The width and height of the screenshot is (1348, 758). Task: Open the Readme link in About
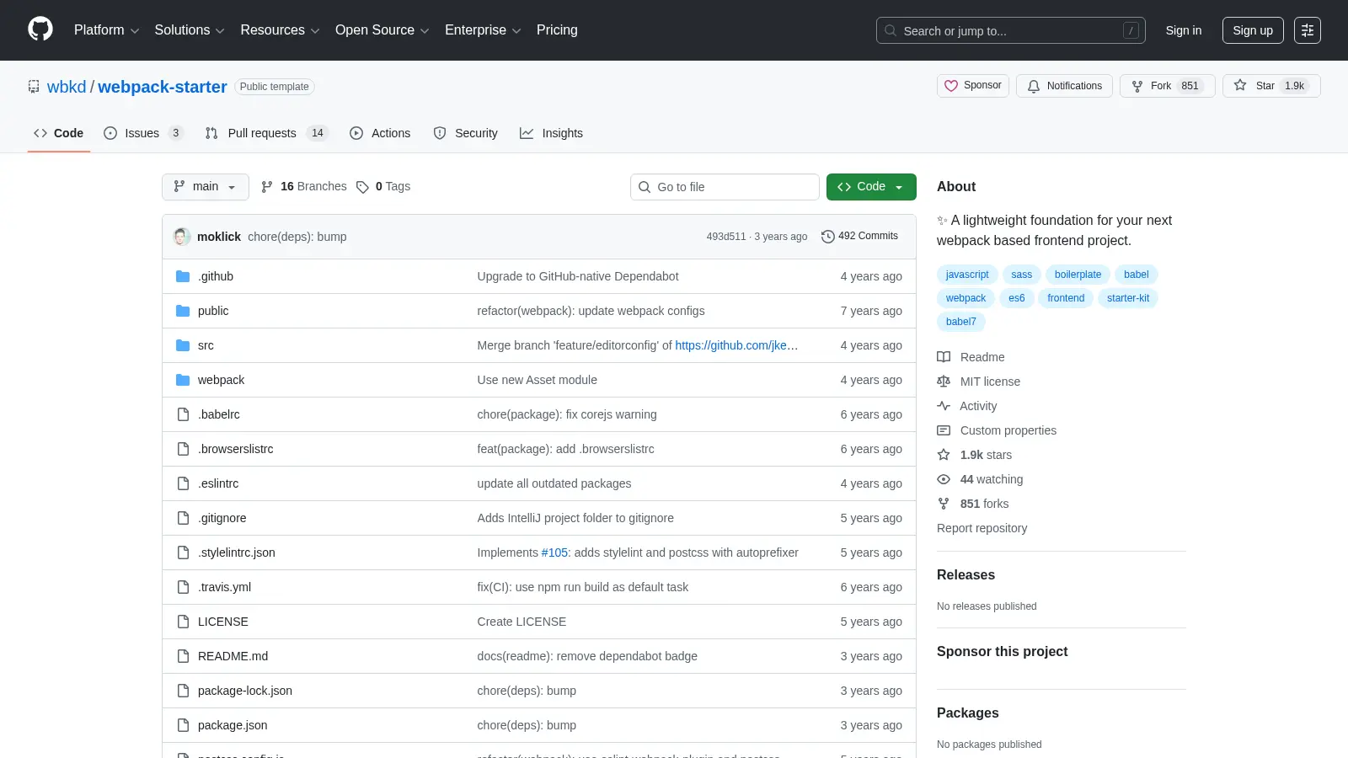coord(971,357)
